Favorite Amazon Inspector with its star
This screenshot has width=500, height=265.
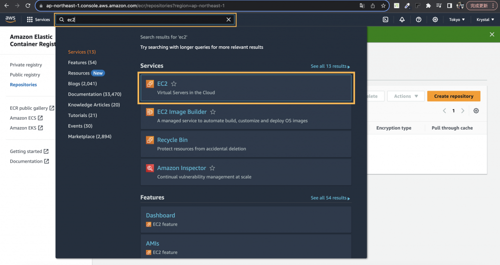tap(212, 168)
